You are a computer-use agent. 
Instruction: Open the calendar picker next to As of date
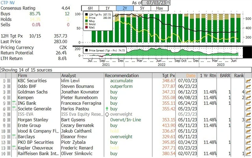click(x=168, y=3)
